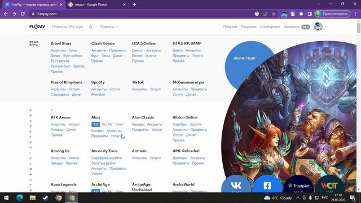
Task: Jump to letter M in the alphabet index
Action: click(30, 169)
